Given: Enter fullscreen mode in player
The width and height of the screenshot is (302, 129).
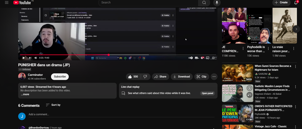Looking at the screenshot, I should click(x=214, y=58).
